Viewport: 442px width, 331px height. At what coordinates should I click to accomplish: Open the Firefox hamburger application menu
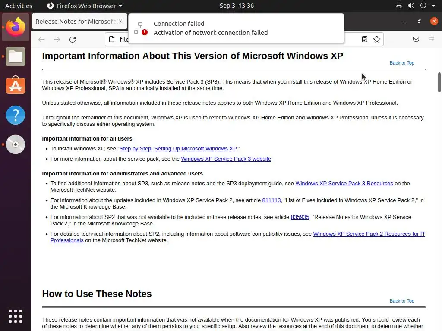coord(431,39)
